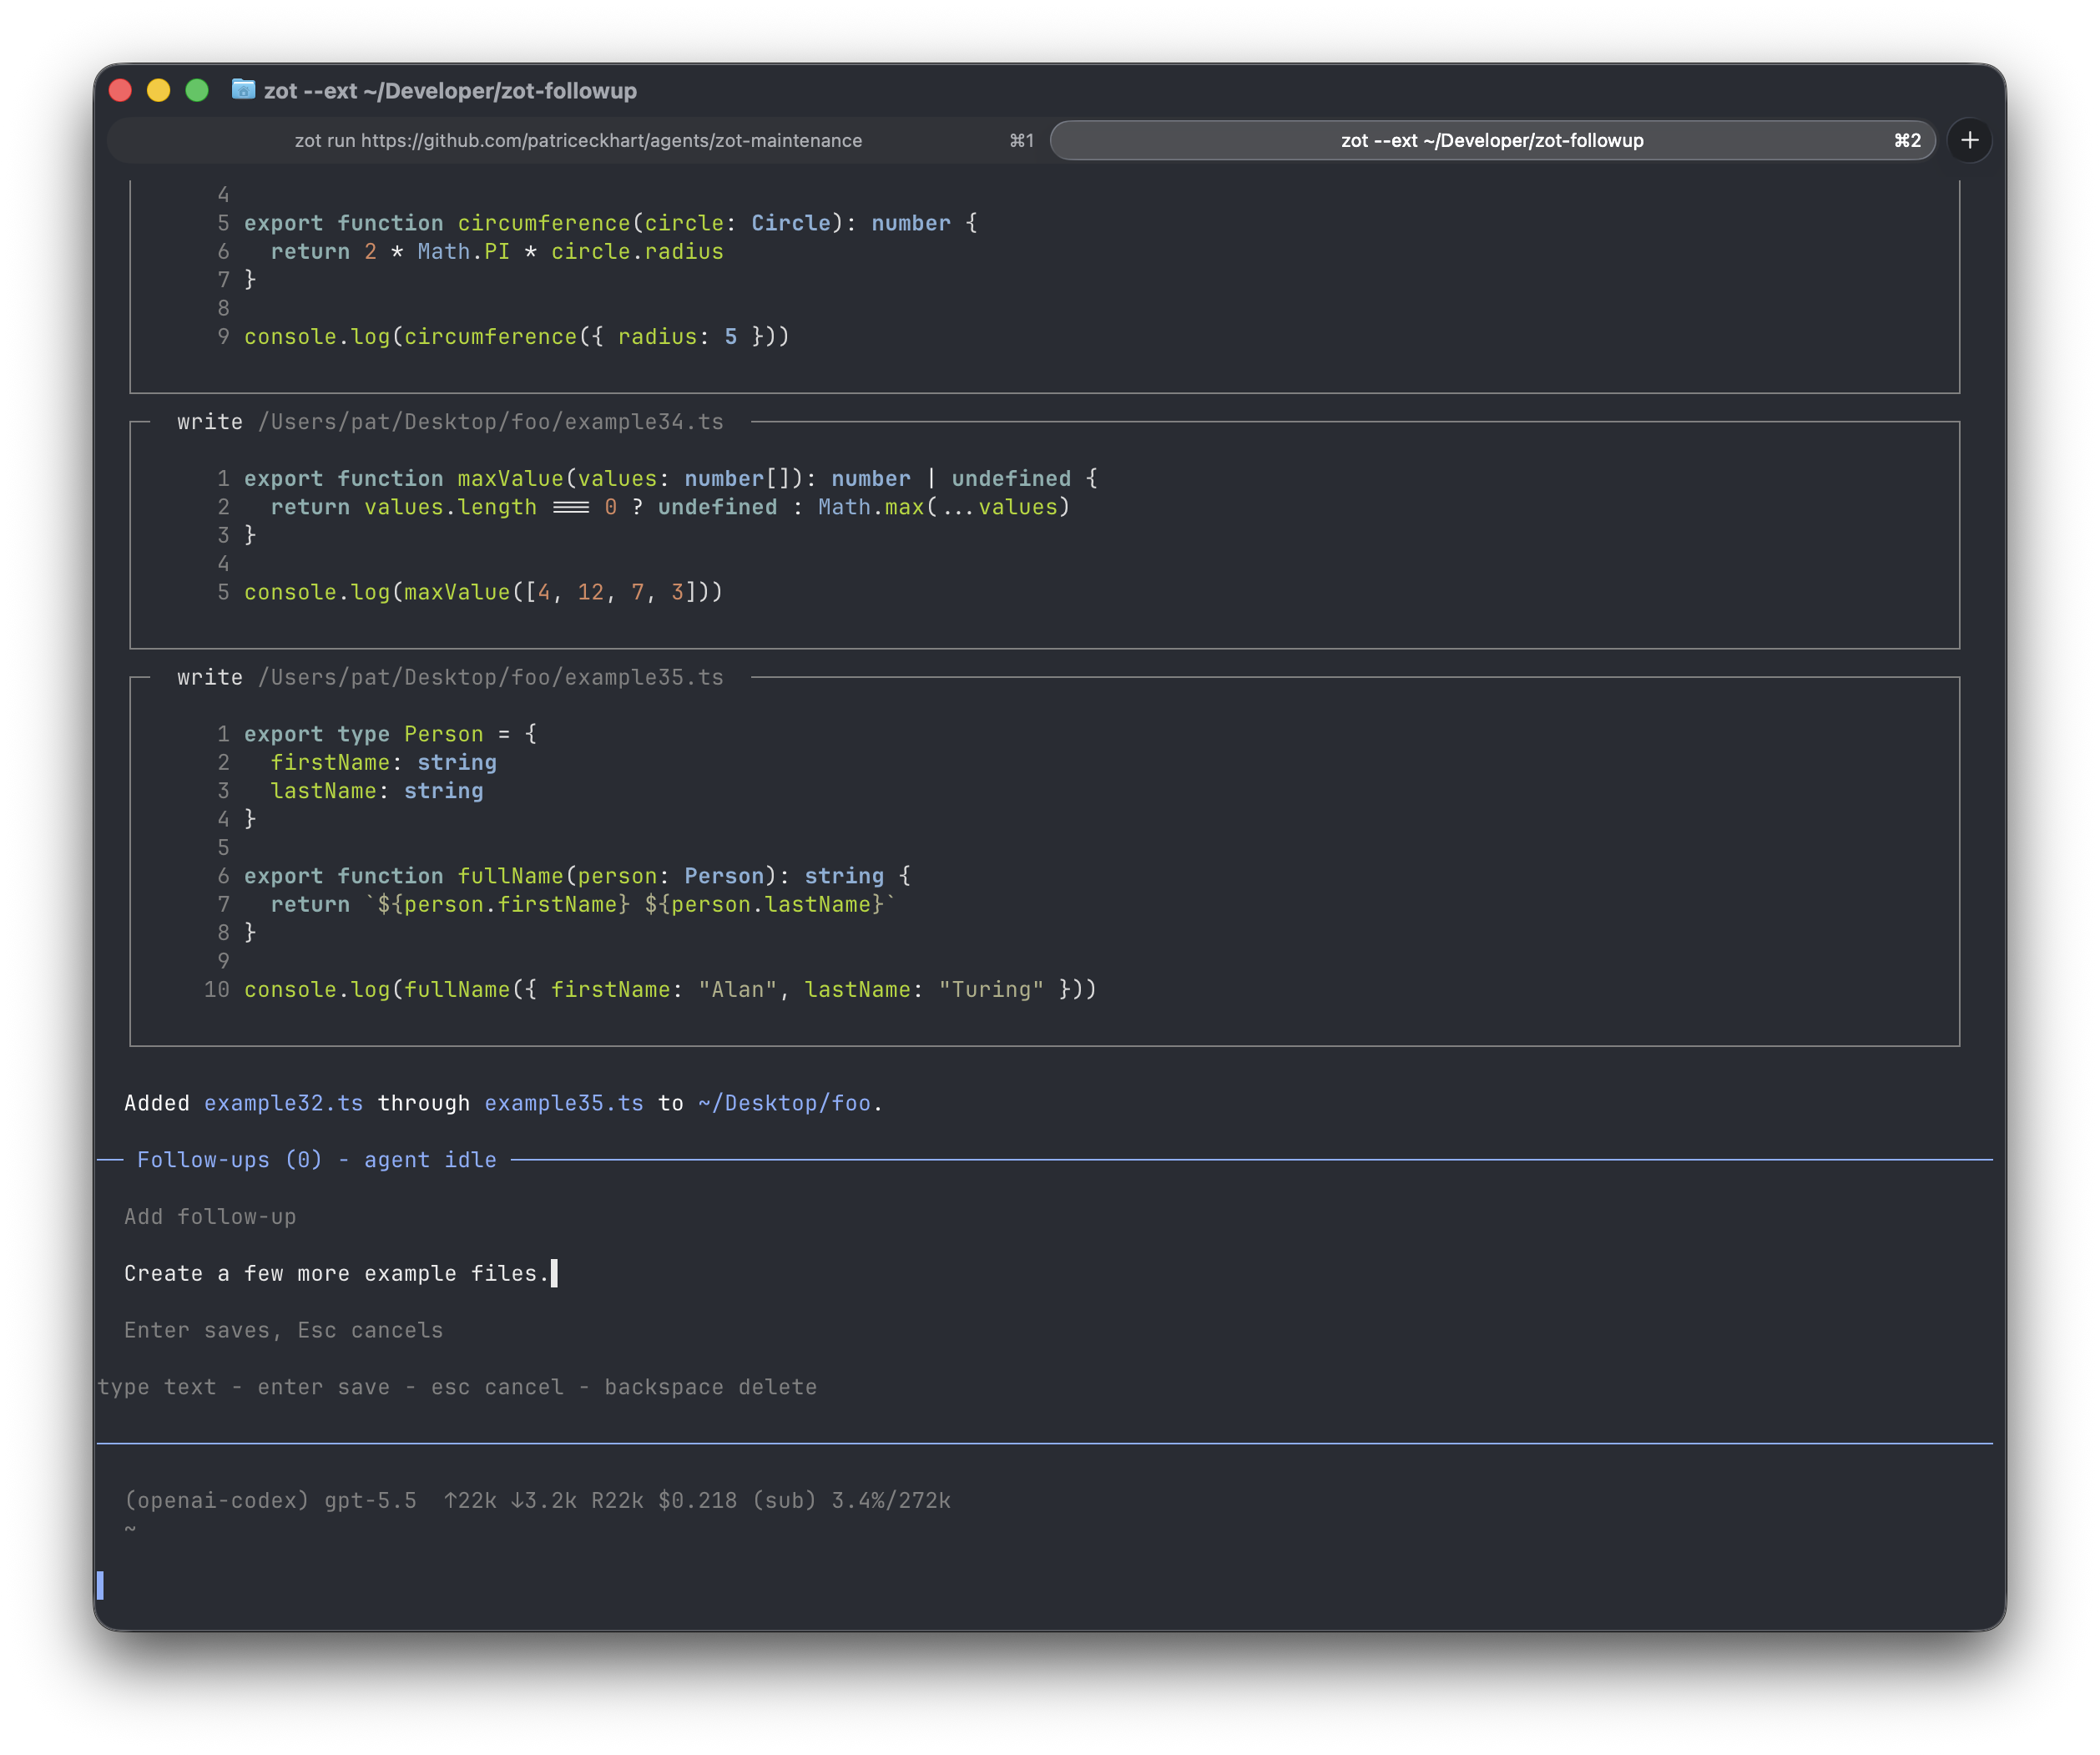
Task: Click the follow-up text input line
Action: click(340, 1272)
